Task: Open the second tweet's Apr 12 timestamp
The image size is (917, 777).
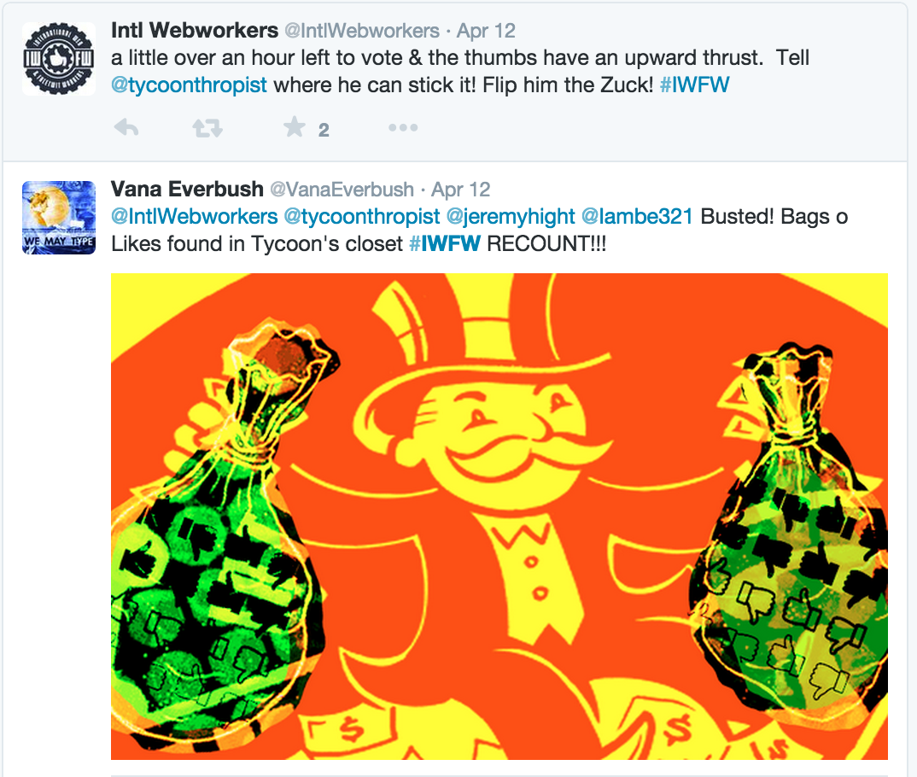Action: tap(461, 190)
